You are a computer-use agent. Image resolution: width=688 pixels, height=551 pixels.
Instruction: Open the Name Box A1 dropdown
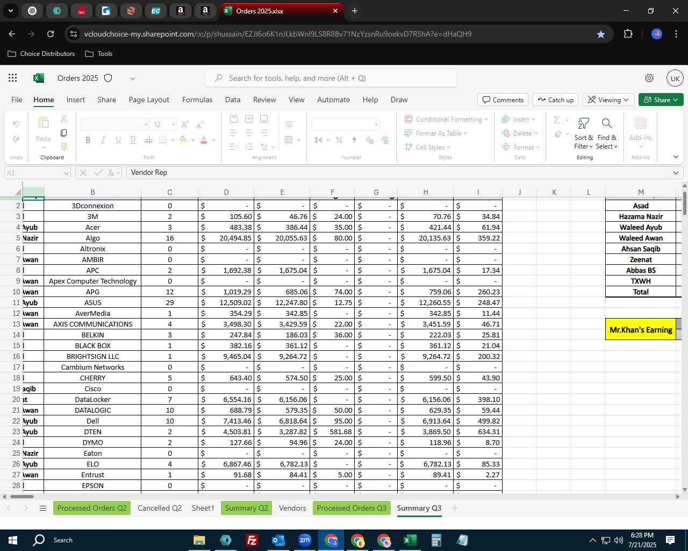click(x=66, y=173)
